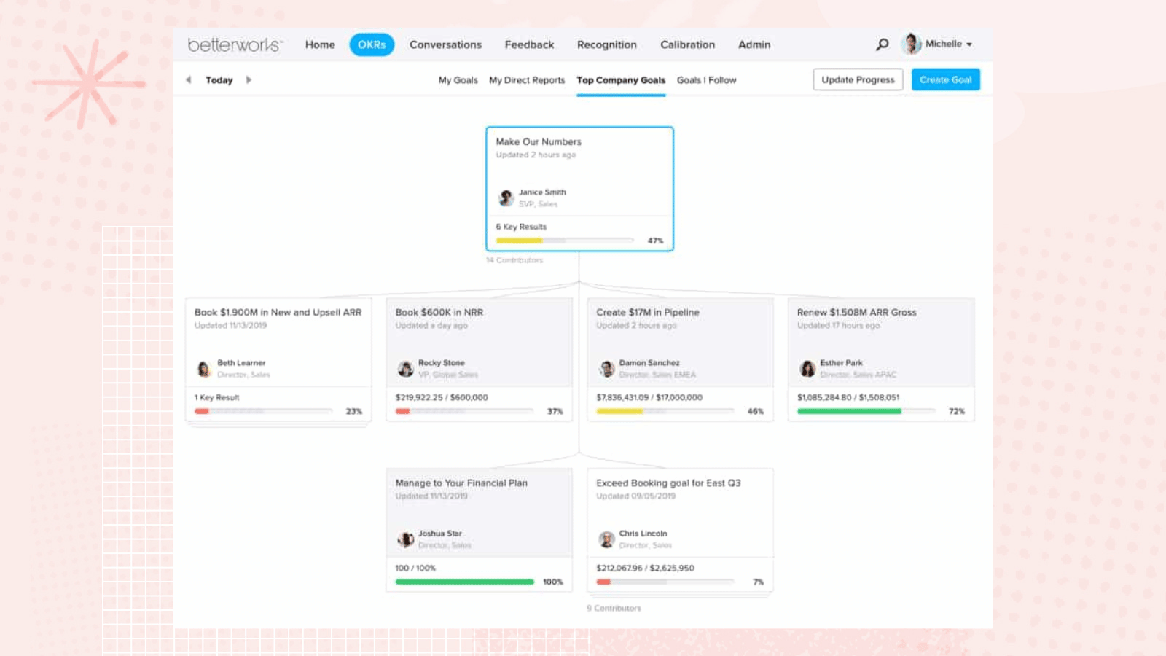Open the Goals I Follow tab
The image size is (1166, 656).
coord(705,80)
